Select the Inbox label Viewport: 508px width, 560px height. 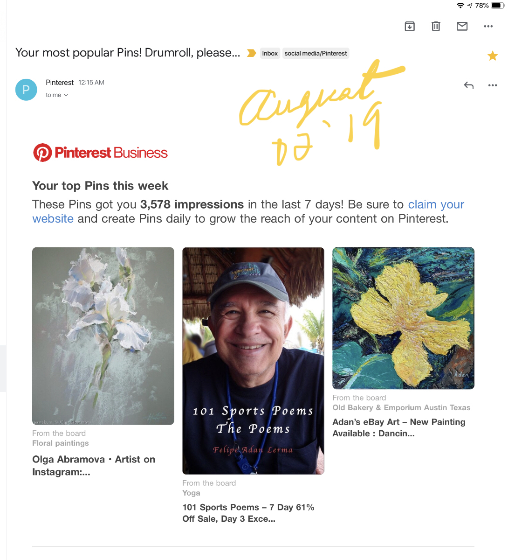(x=270, y=54)
